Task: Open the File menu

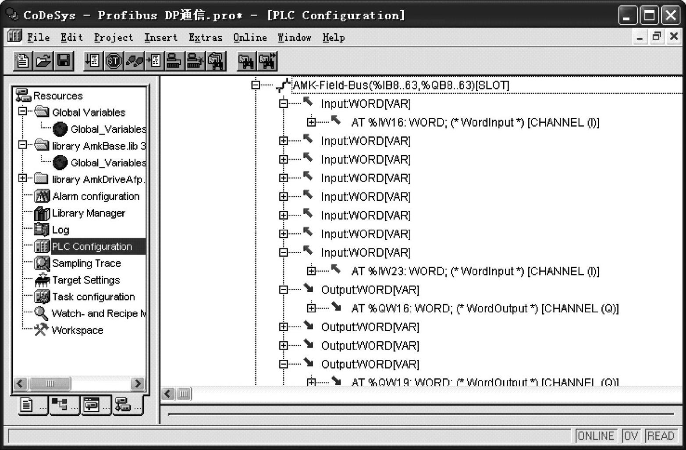Action: [39, 38]
